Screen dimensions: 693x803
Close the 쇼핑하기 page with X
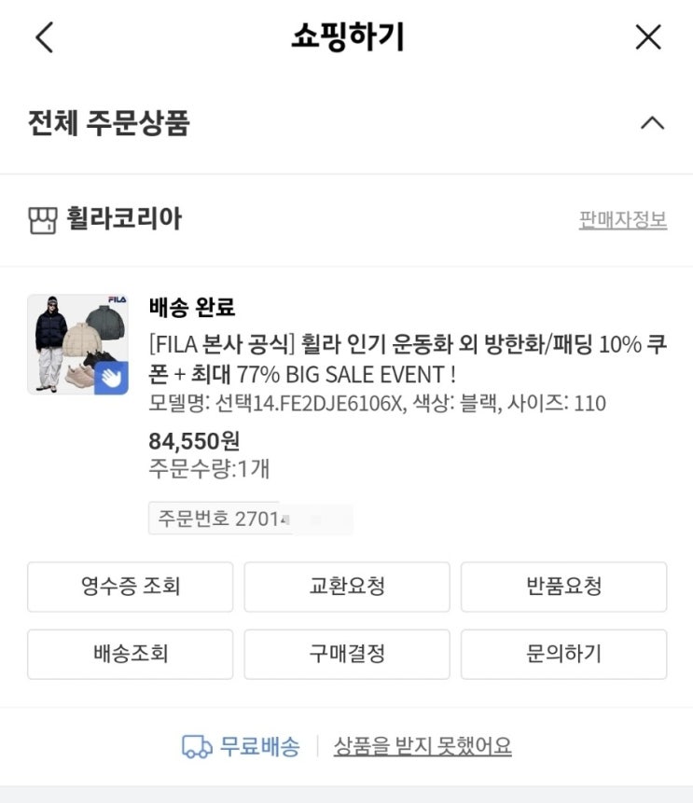coord(647,37)
